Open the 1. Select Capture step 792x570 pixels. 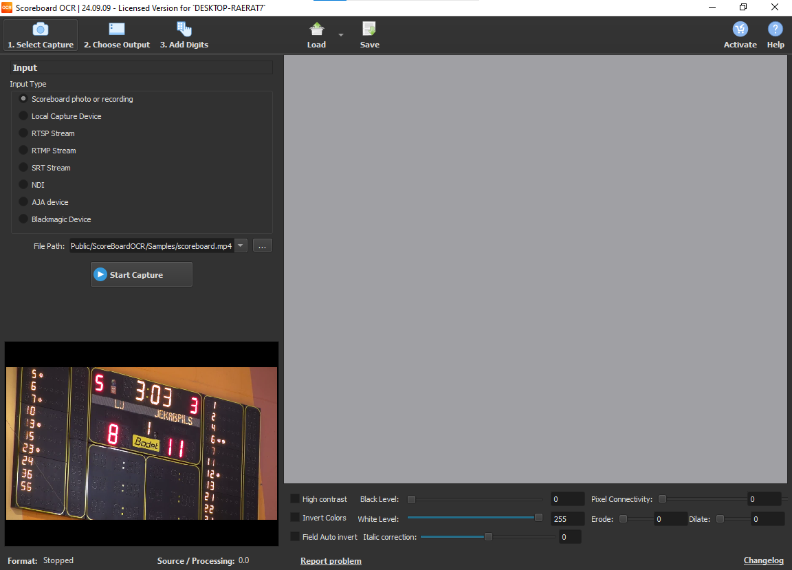(41, 35)
